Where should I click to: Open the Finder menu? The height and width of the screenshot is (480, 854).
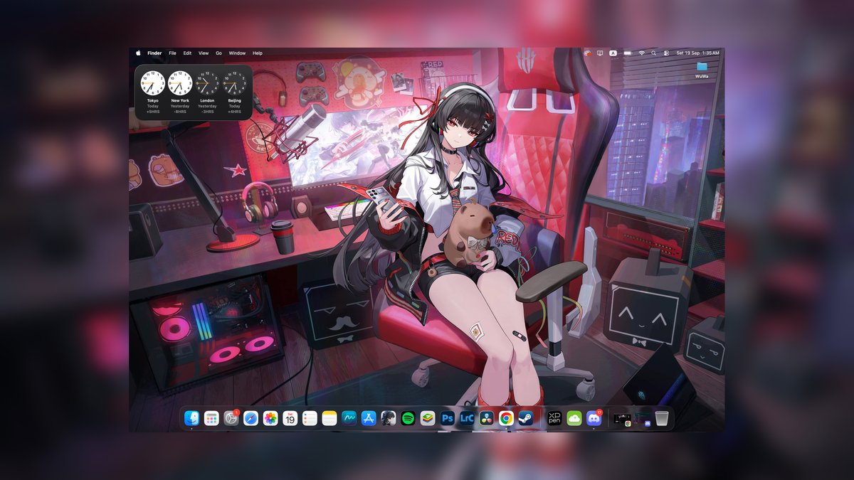[x=154, y=53]
